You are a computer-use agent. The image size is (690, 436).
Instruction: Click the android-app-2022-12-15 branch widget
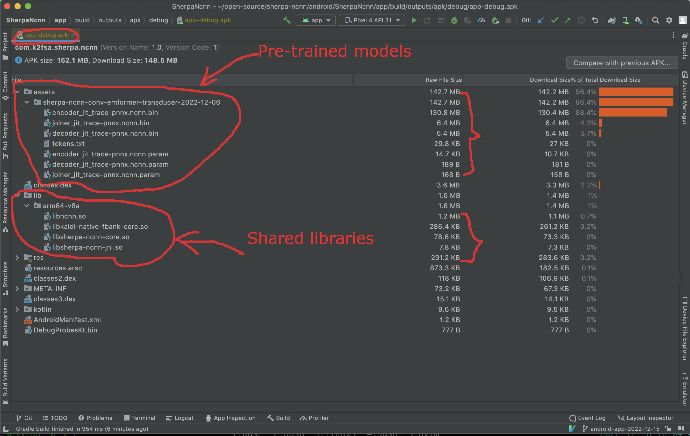click(621, 429)
